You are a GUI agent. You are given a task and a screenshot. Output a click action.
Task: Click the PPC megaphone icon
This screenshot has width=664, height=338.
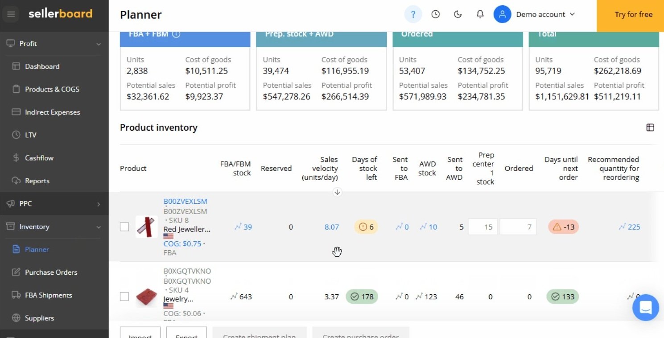pyautogui.click(x=11, y=204)
